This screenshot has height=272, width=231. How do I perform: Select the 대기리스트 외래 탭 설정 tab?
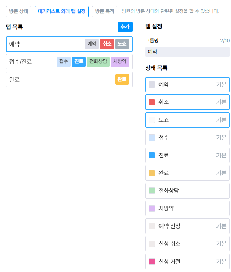(61, 11)
